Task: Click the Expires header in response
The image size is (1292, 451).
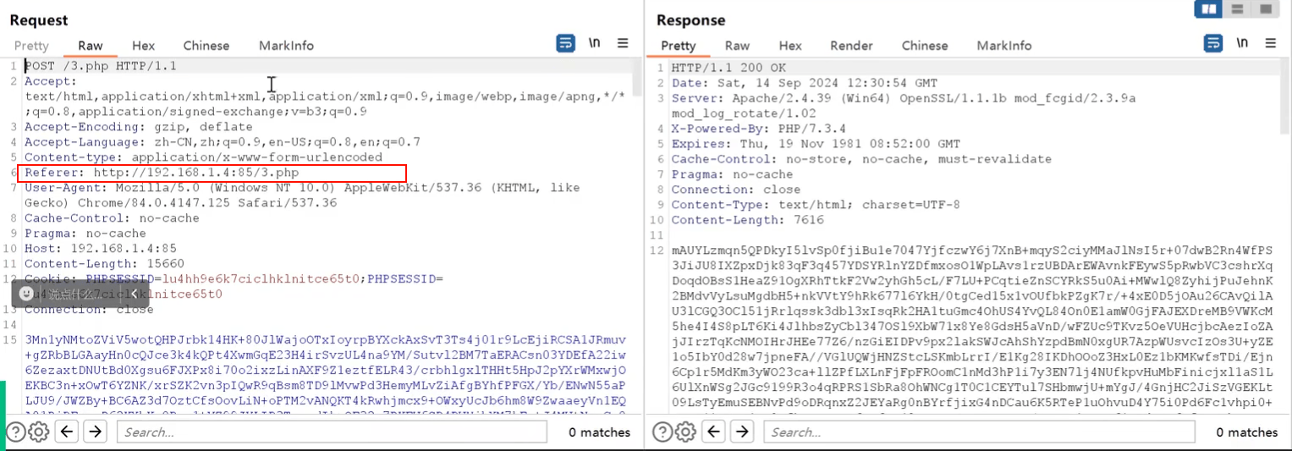Action: [x=816, y=144]
